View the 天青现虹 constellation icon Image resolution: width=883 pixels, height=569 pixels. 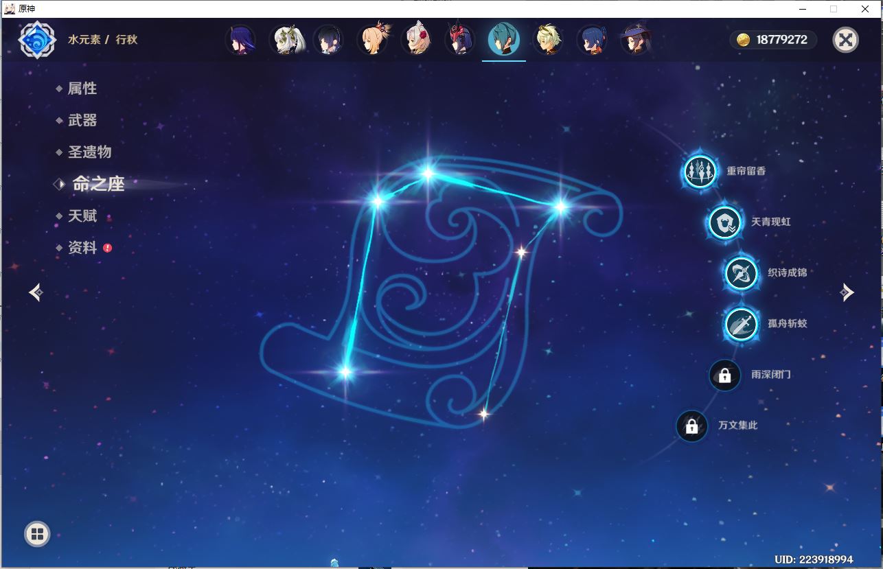coord(724,222)
